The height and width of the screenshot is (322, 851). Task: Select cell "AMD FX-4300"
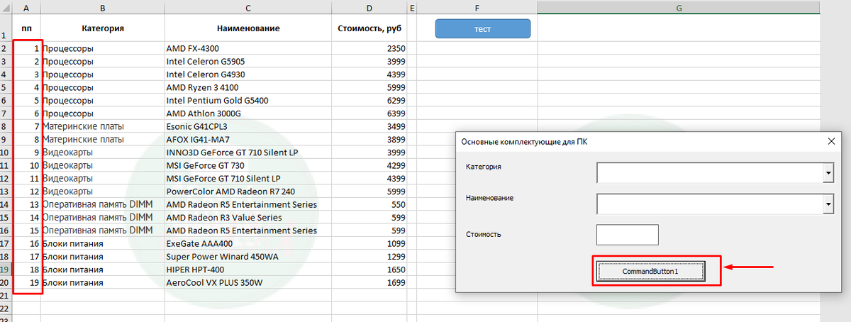point(248,49)
